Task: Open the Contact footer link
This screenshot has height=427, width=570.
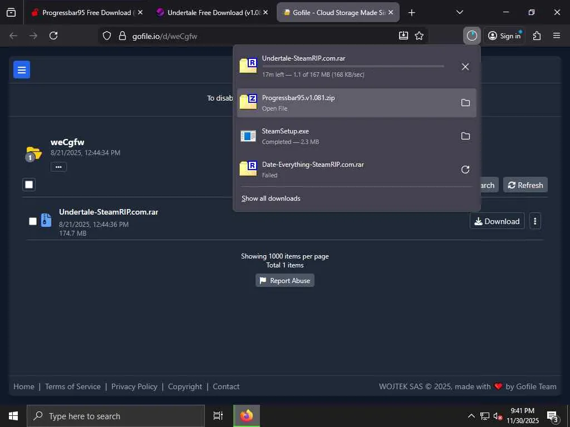Action: (226, 387)
